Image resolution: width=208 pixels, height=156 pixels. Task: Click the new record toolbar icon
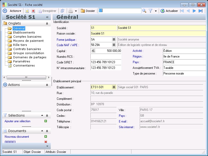(27, 11)
